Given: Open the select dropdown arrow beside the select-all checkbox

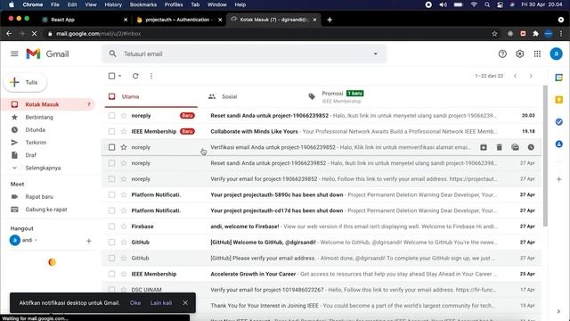Looking at the screenshot, I should pyautogui.click(x=119, y=76).
